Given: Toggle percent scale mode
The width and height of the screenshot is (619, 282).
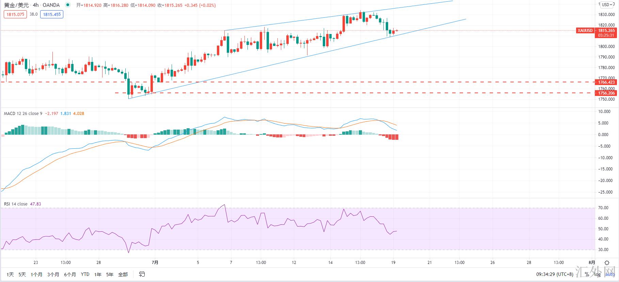Looking at the screenshot, I should click(x=587, y=274).
